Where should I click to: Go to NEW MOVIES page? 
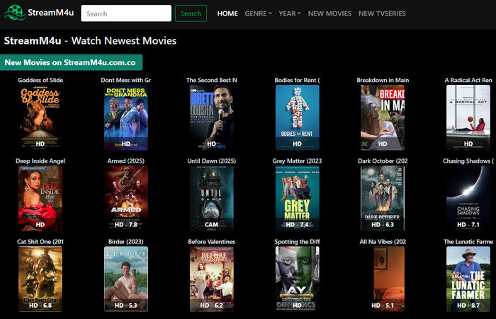coord(329,13)
